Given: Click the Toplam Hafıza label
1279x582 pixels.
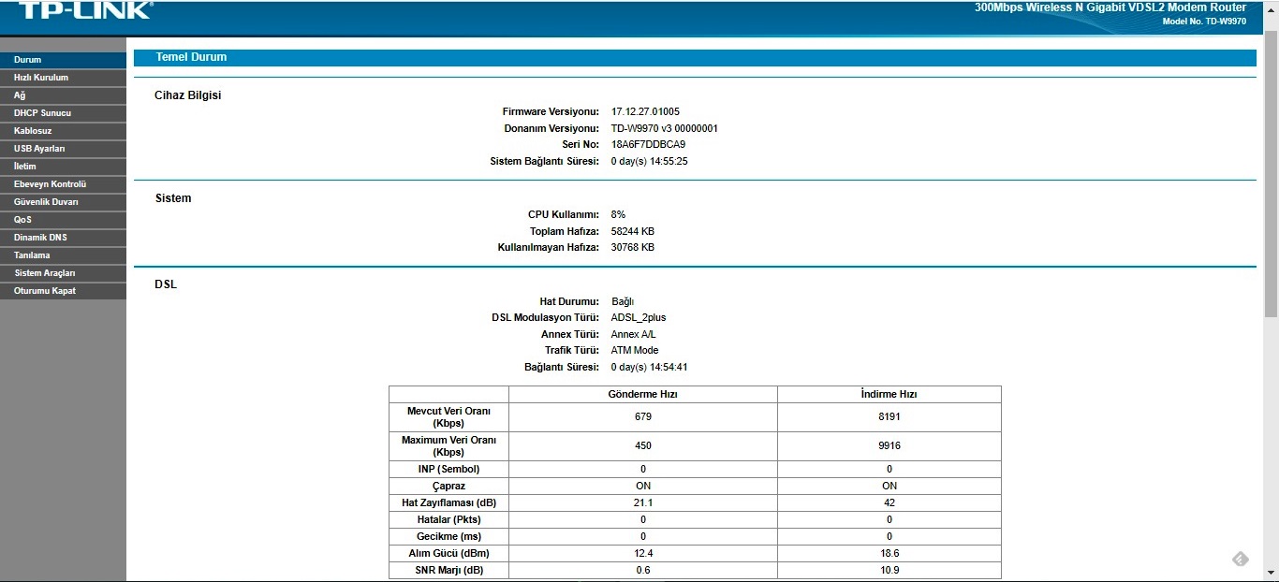Looking at the screenshot, I should tap(565, 231).
